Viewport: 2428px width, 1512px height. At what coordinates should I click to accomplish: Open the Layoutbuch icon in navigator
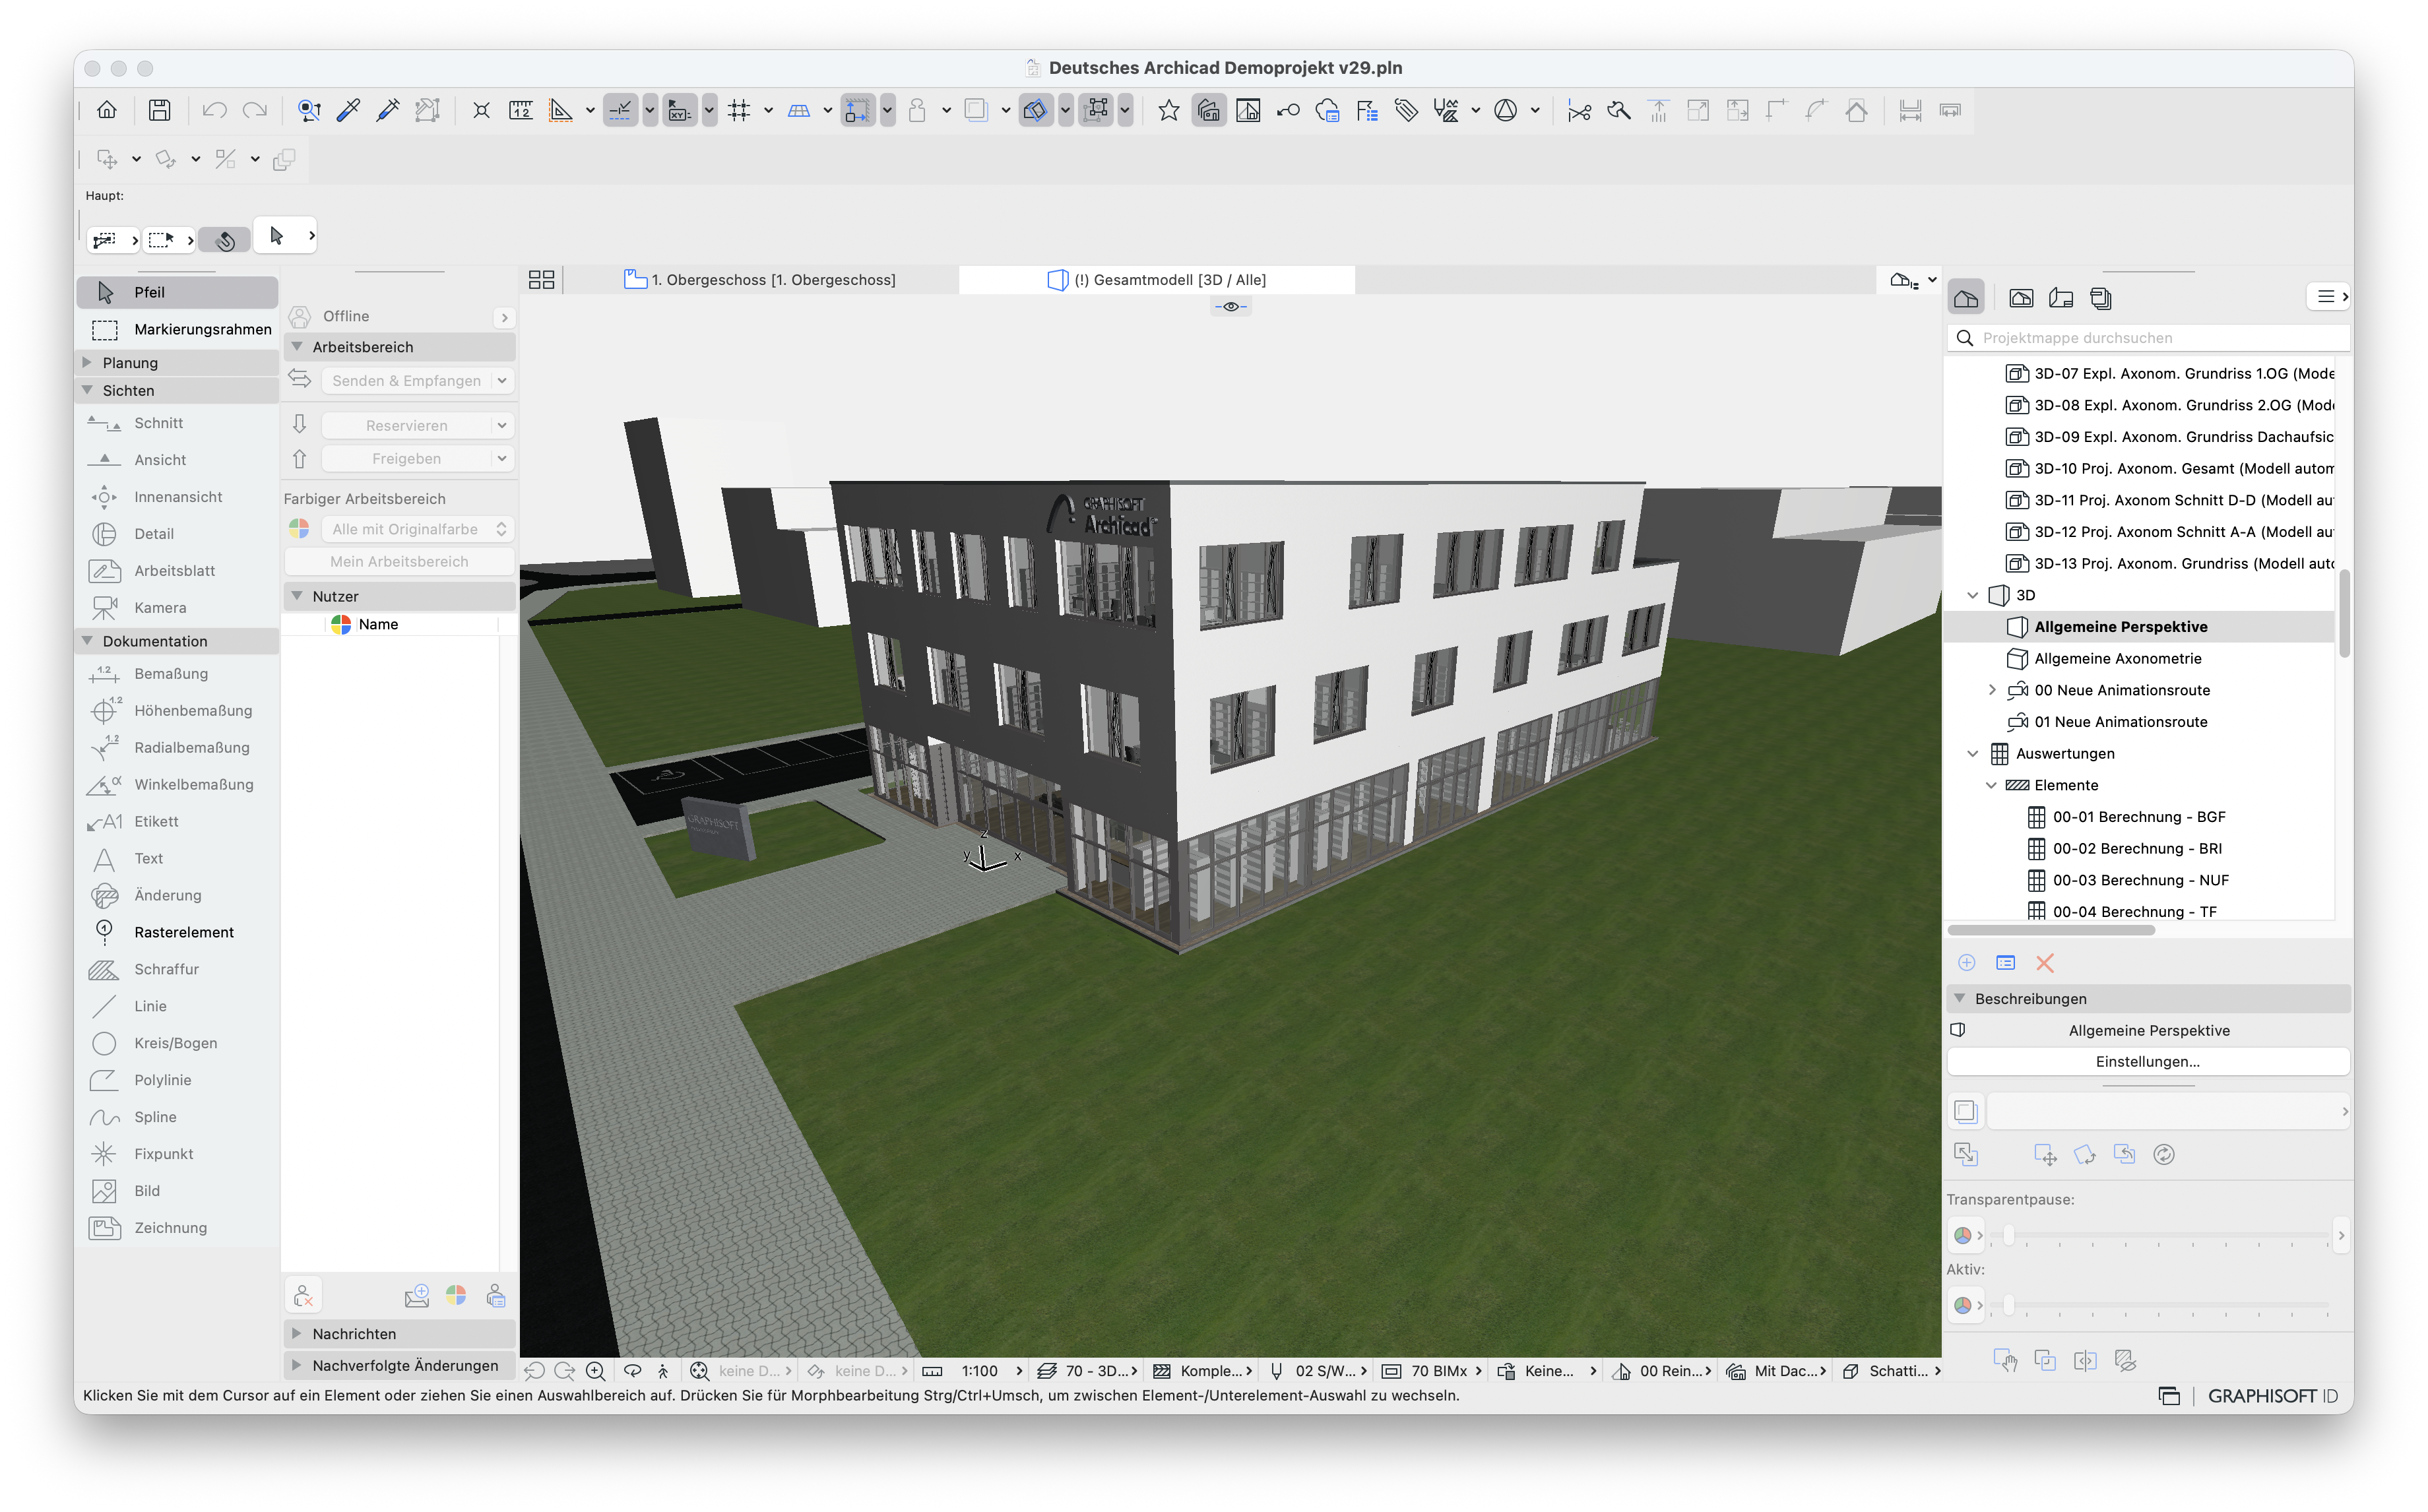2061,298
